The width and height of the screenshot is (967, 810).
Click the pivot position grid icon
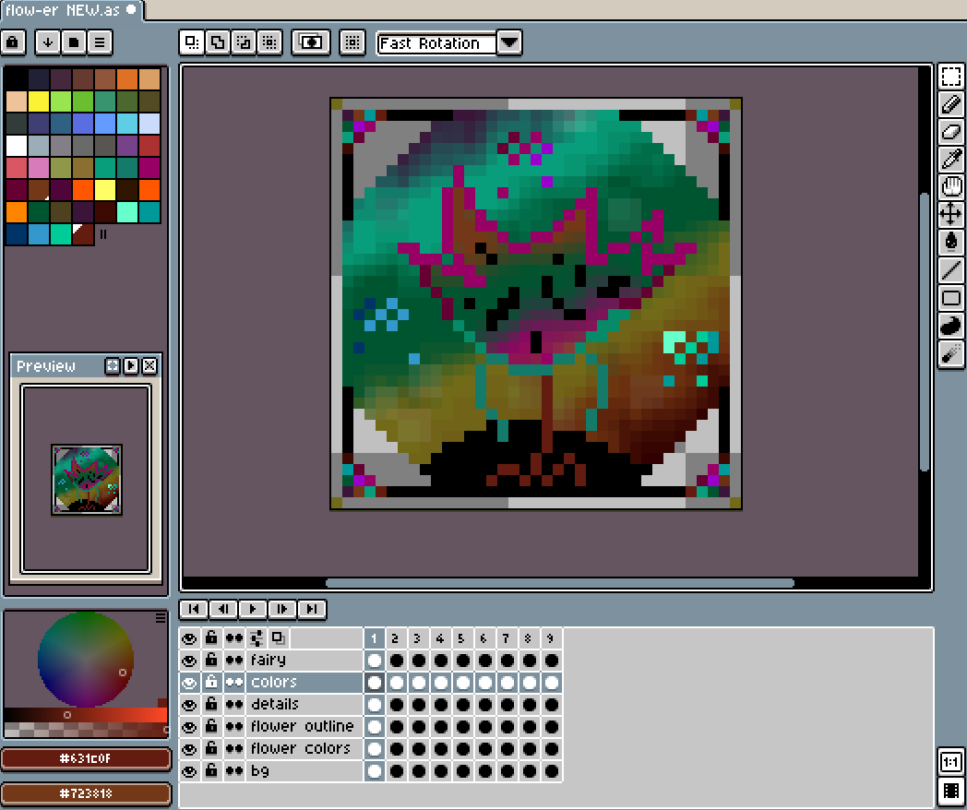click(352, 42)
